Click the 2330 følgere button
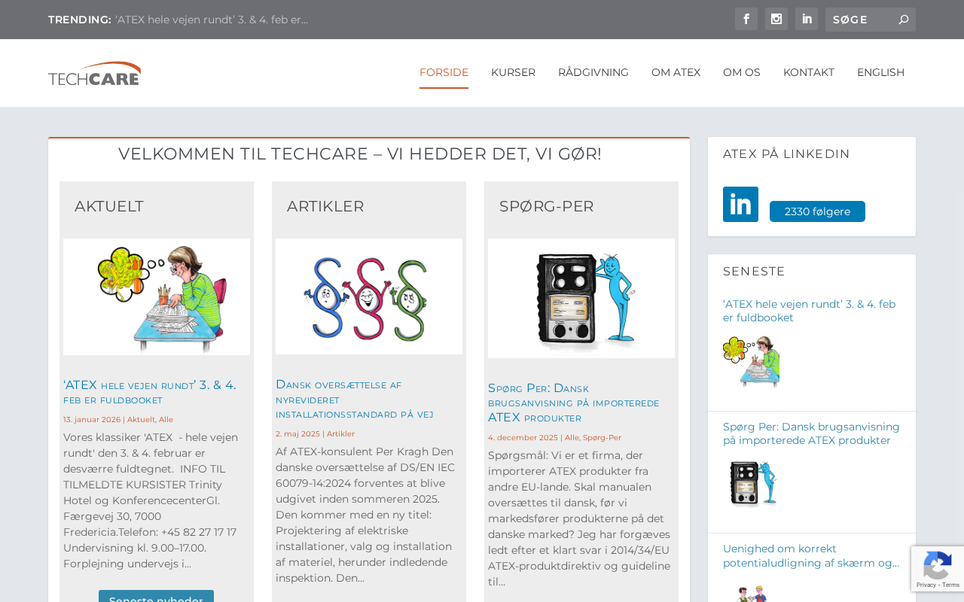Image resolution: width=964 pixels, height=602 pixels. coord(817,211)
